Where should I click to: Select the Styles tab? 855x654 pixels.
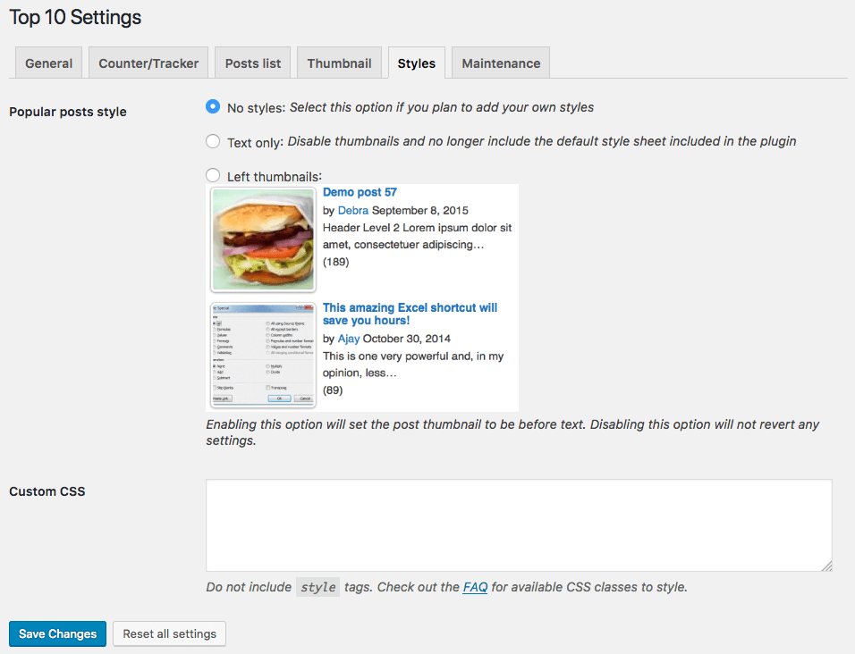[417, 63]
